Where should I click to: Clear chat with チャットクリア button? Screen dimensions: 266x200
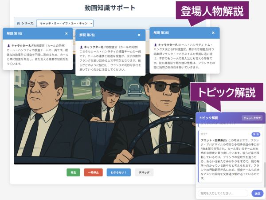coord(252,118)
